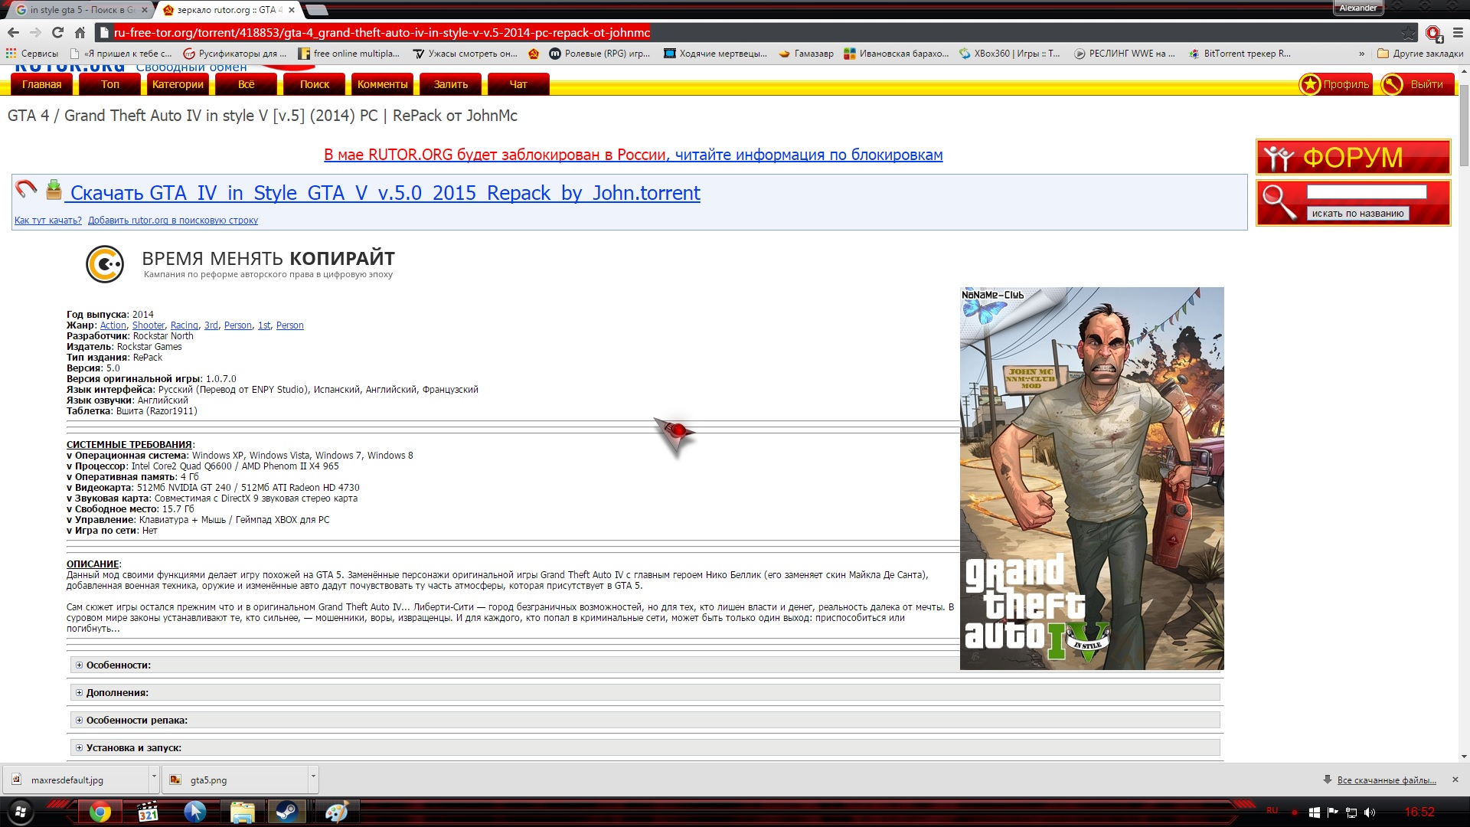Click the GTA IV cover poster image
Image resolution: width=1470 pixels, height=827 pixels.
point(1092,479)
